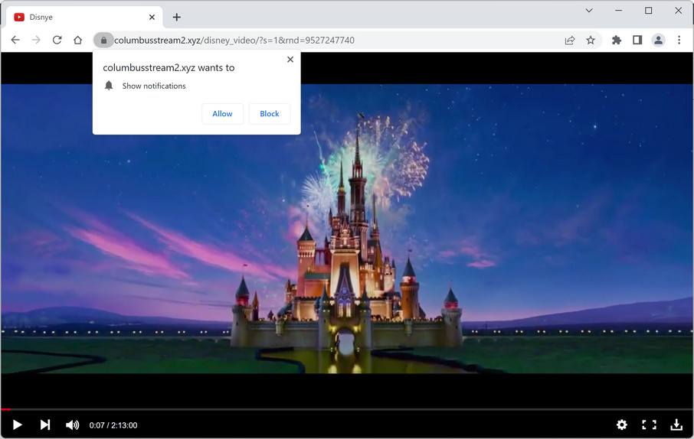Download the video using download icon
Viewport: 694px width, 439px height.
(676, 424)
